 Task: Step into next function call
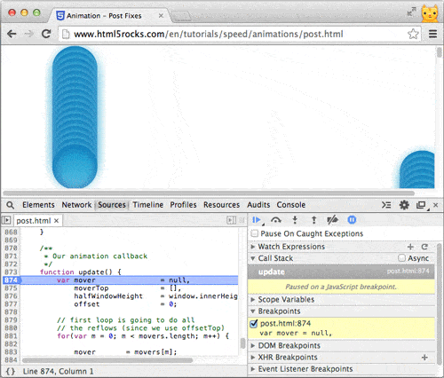[x=295, y=220]
